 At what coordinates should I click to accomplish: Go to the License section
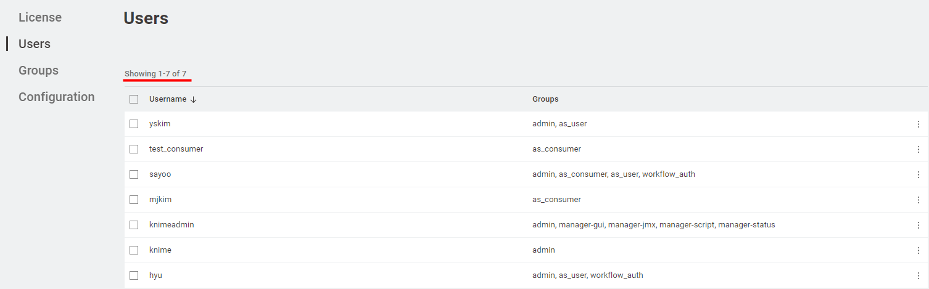(40, 17)
